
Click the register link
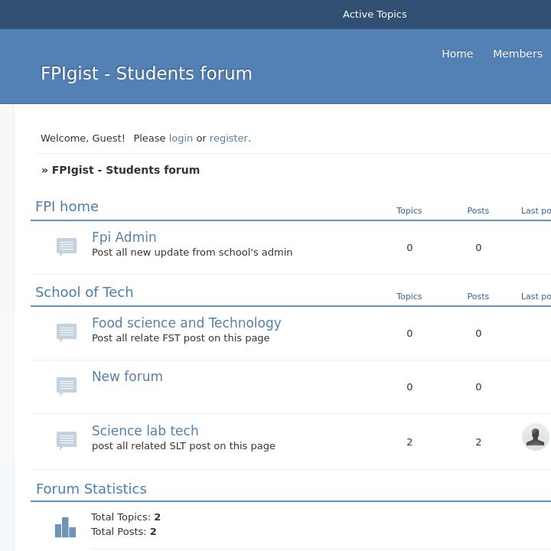[228, 139]
